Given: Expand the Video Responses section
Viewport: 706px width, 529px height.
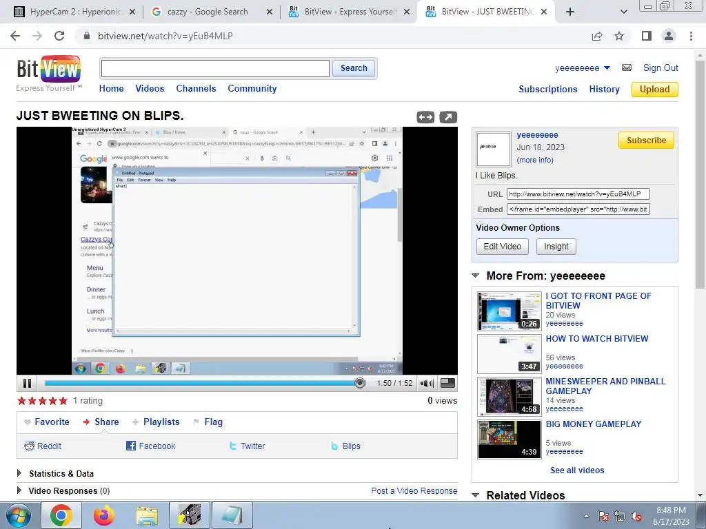Looking at the screenshot, I should click(x=19, y=490).
